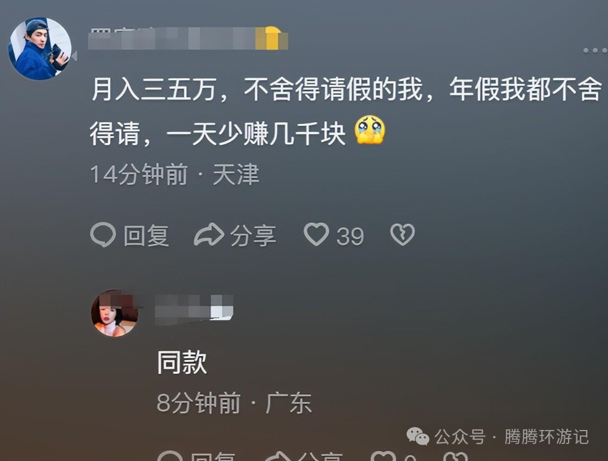Click the reply icon under 同款 comment

170,456
